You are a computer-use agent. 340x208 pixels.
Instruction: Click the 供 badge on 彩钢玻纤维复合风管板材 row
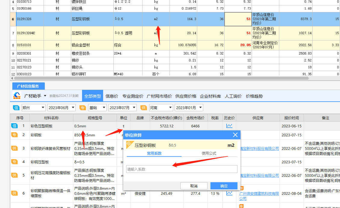(14, 148)
